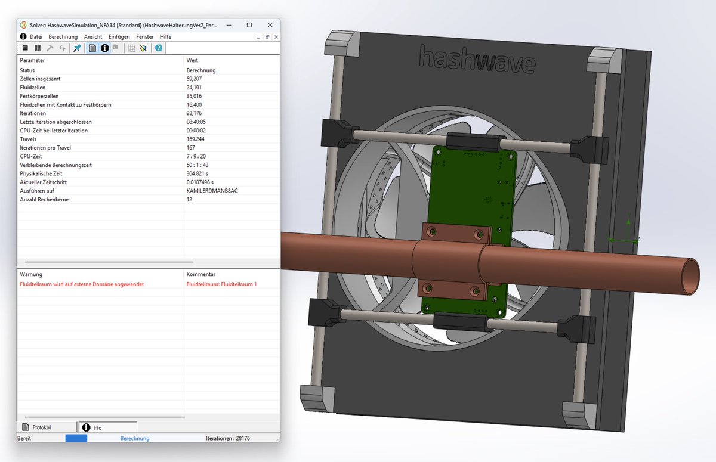Restore down the inner info child window
This screenshot has height=462, width=716.
click(x=267, y=37)
